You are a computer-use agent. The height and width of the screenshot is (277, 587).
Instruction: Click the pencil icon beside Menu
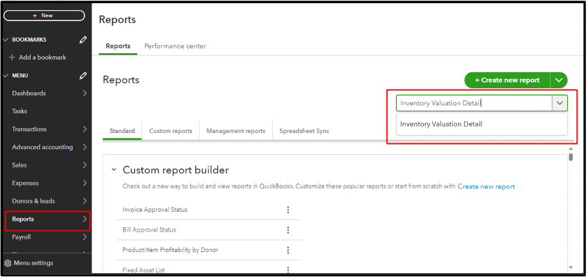click(x=83, y=75)
